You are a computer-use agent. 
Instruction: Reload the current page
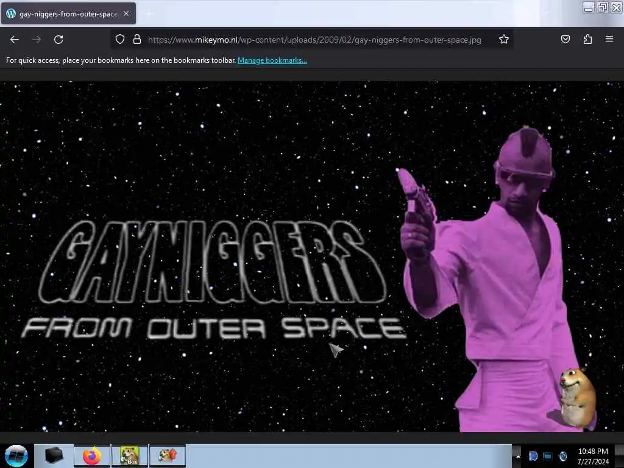(x=58, y=40)
